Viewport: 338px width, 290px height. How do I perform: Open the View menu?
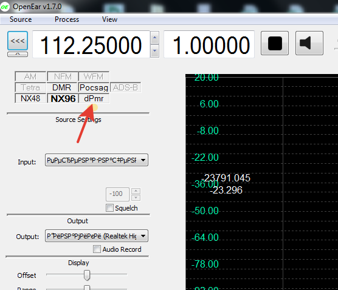(109, 19)
